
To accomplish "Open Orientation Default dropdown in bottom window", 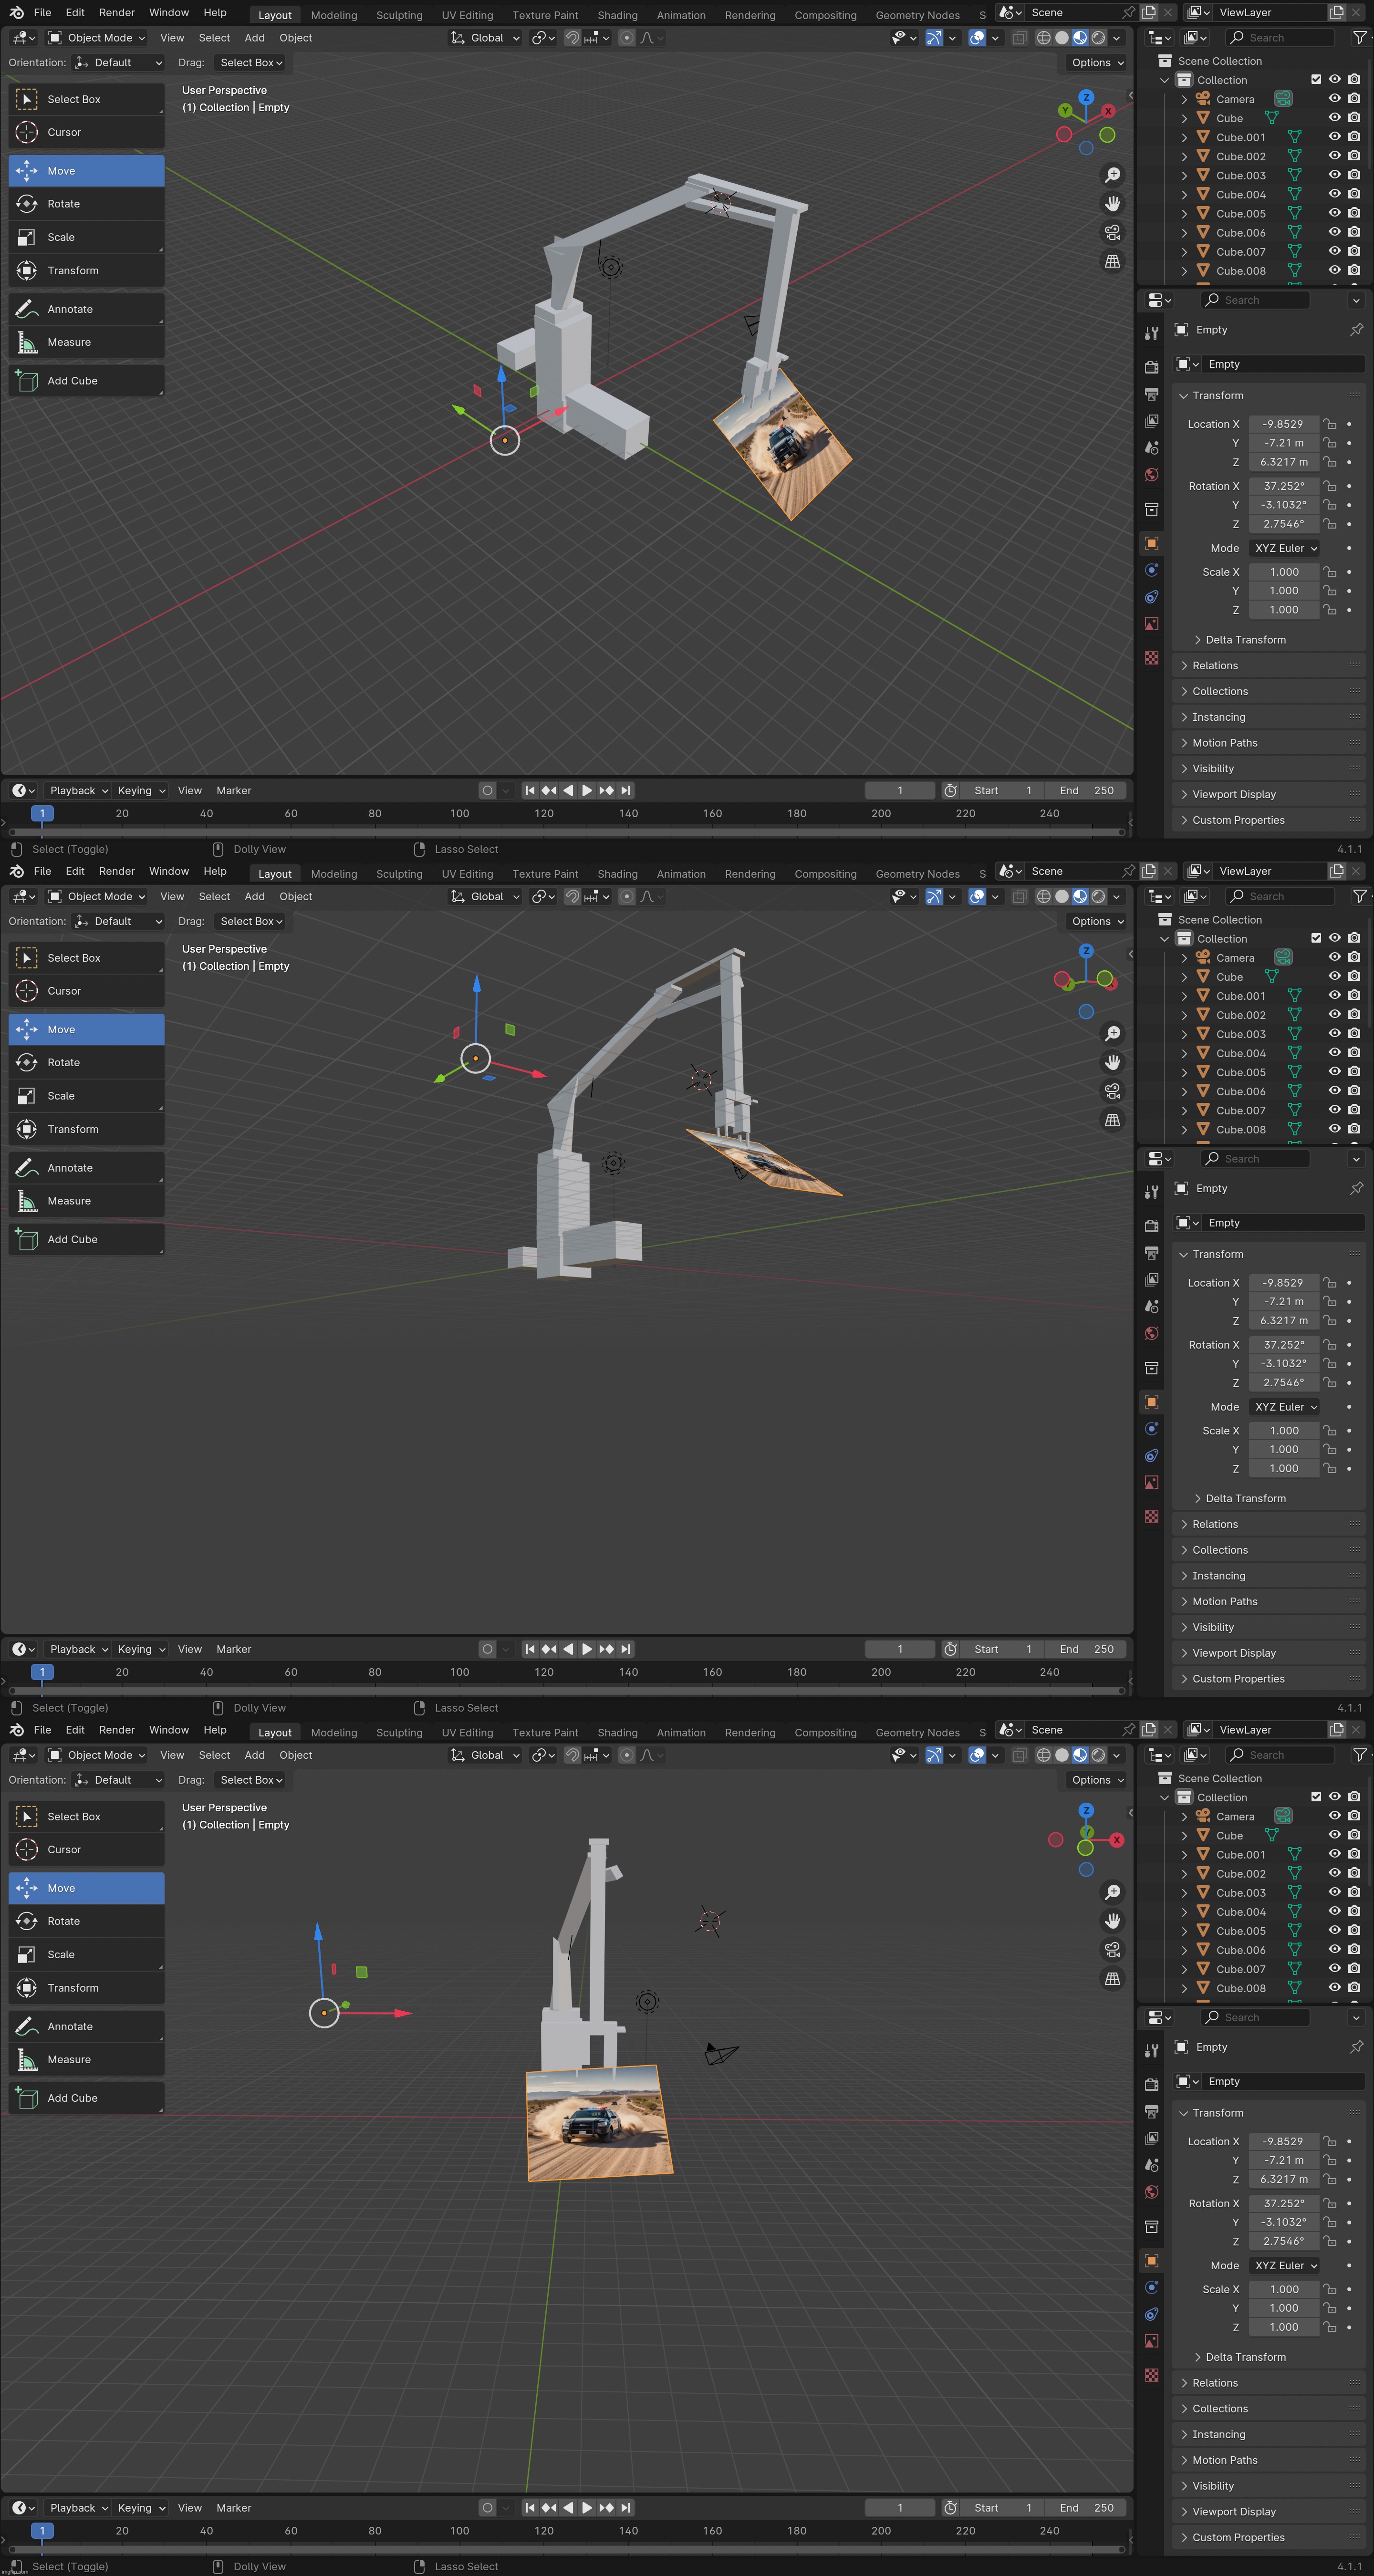I will point(118,1780).
